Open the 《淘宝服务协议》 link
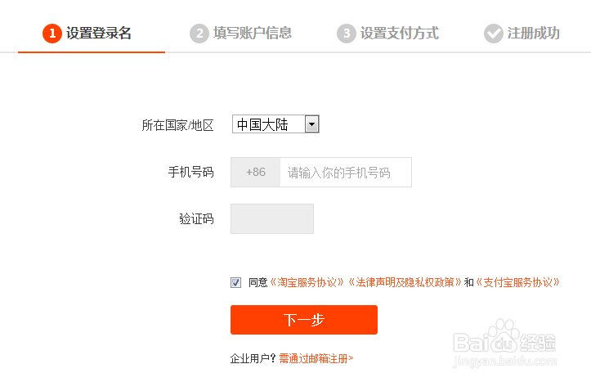Image resolution: width=591 pixels, height=382 pixels. [308, 282]
